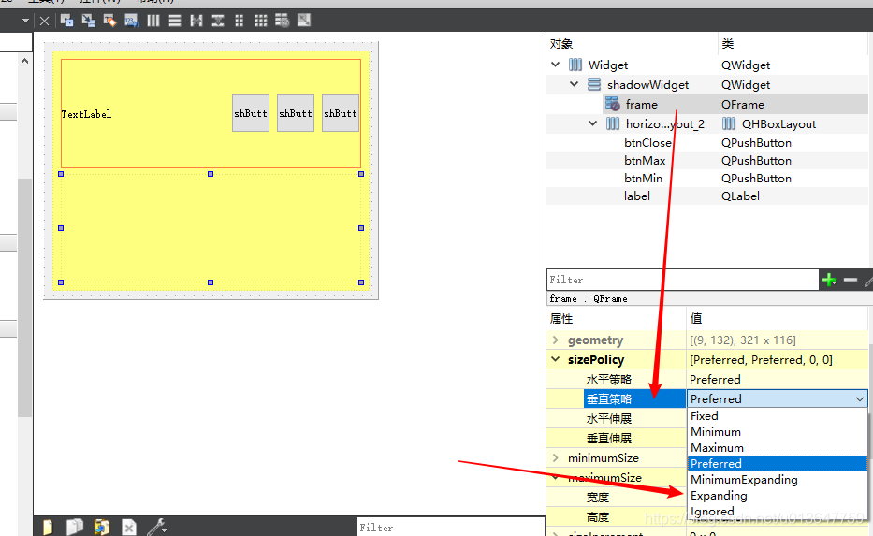Screen dimensions: 873x536
Task: Choose Fixed from the policy list
Action: [778, 415]
